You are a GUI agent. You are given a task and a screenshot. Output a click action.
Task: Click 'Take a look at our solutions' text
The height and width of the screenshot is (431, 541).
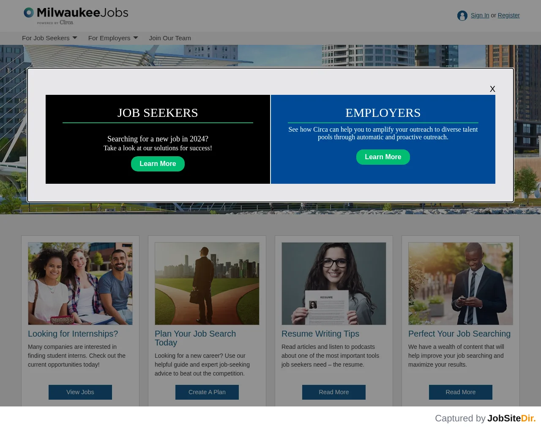[x=158, y=148]
